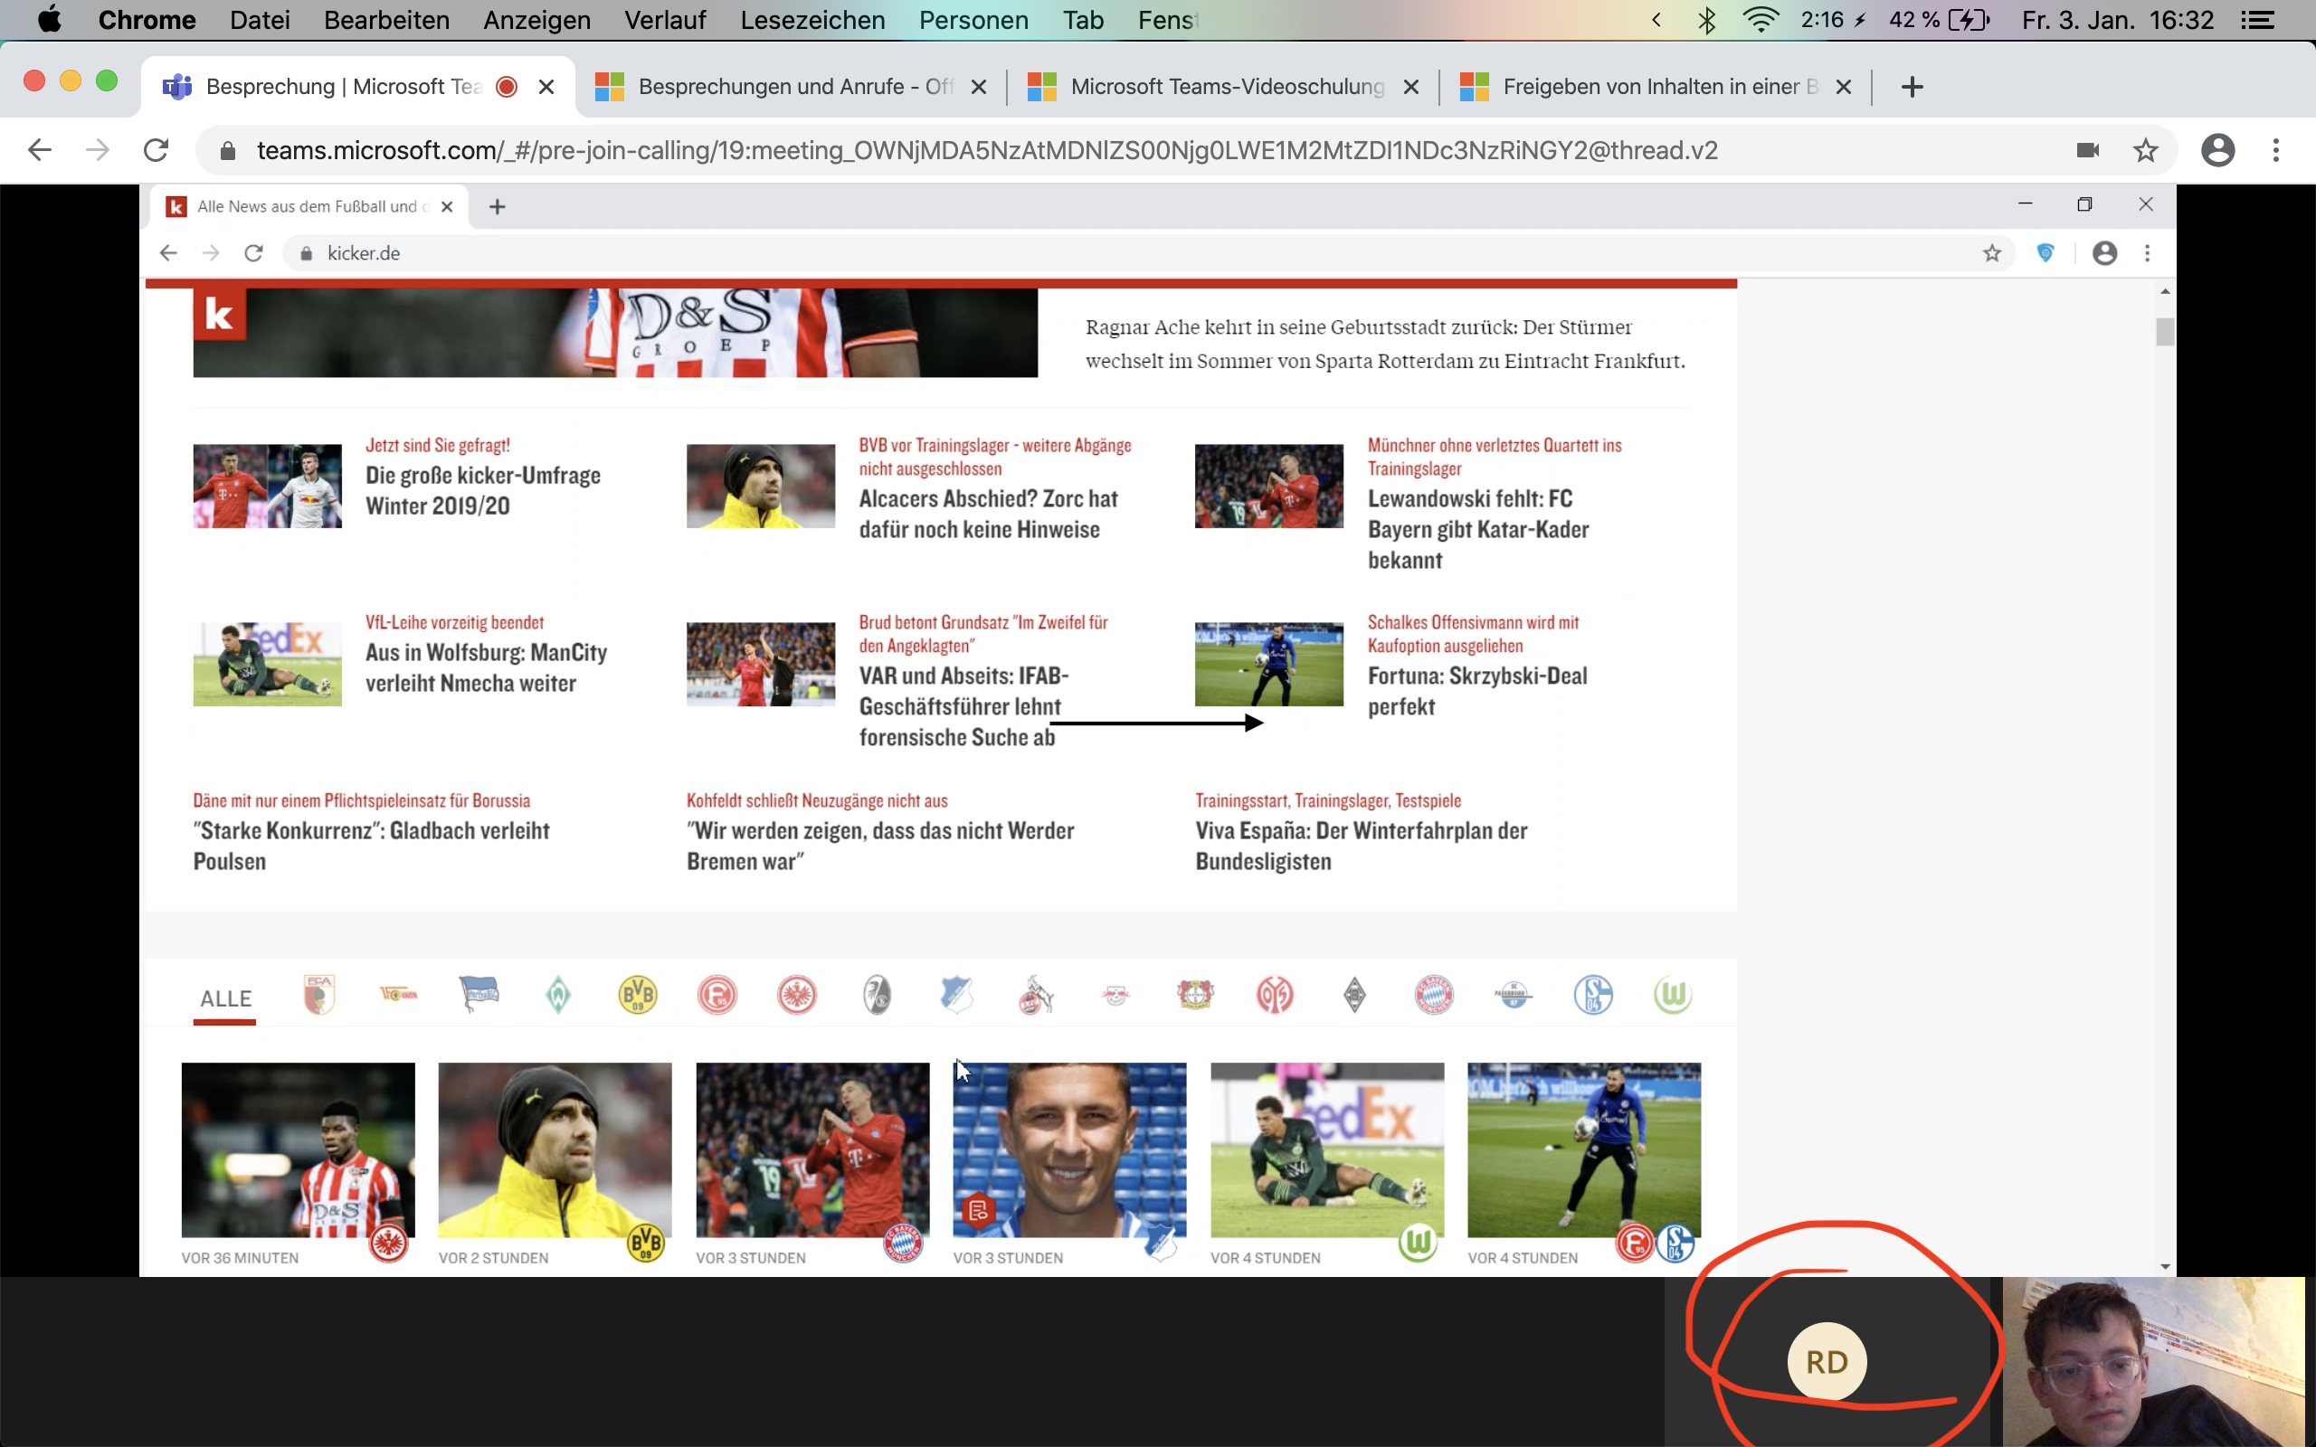The width and height of the screenshot is (2316, 1447).
Task: Click the 'VOR 36 MINUTEN' news thumbnail
Action: [x=299, y=1149]
